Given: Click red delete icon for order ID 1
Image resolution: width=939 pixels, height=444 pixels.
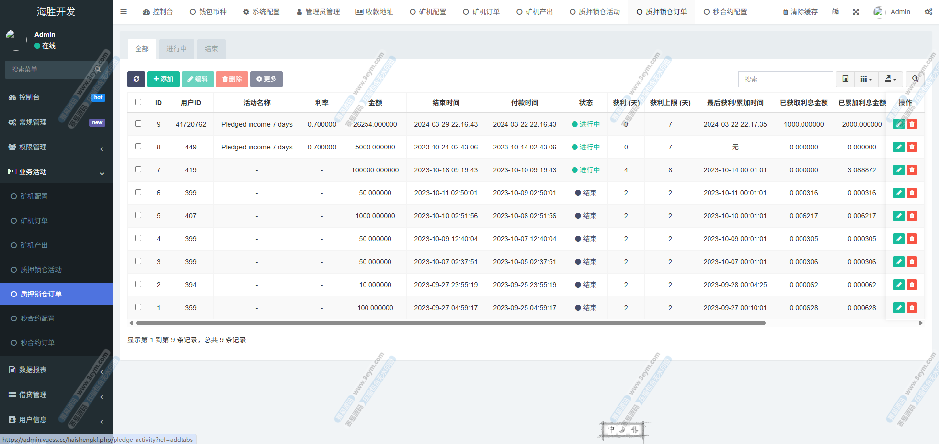Looking at the screenshot, I should click(912, 308).
